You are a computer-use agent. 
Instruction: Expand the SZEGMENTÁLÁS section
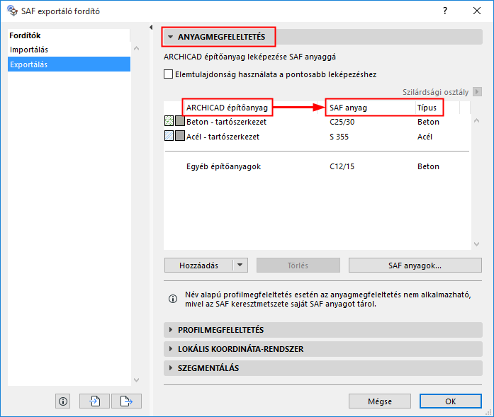tap(171, 367)
